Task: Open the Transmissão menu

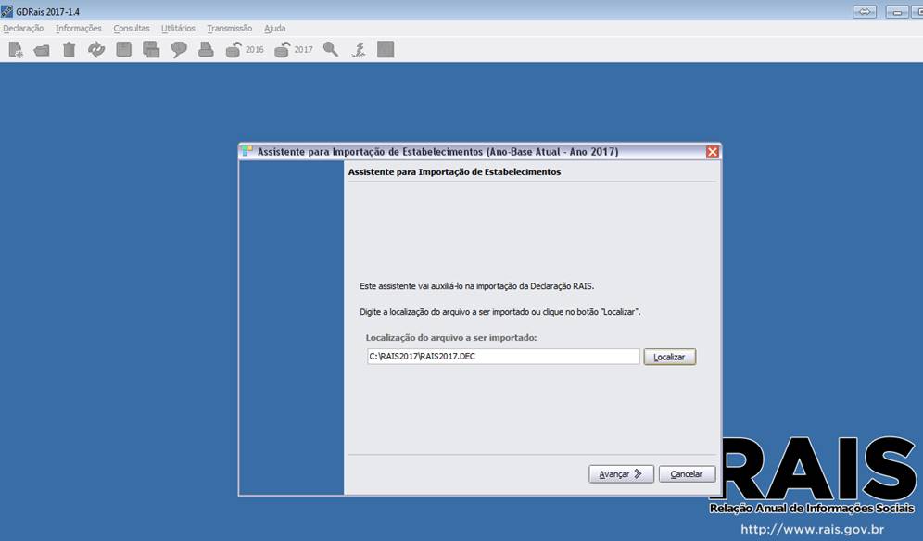Action: pos(230,29)
